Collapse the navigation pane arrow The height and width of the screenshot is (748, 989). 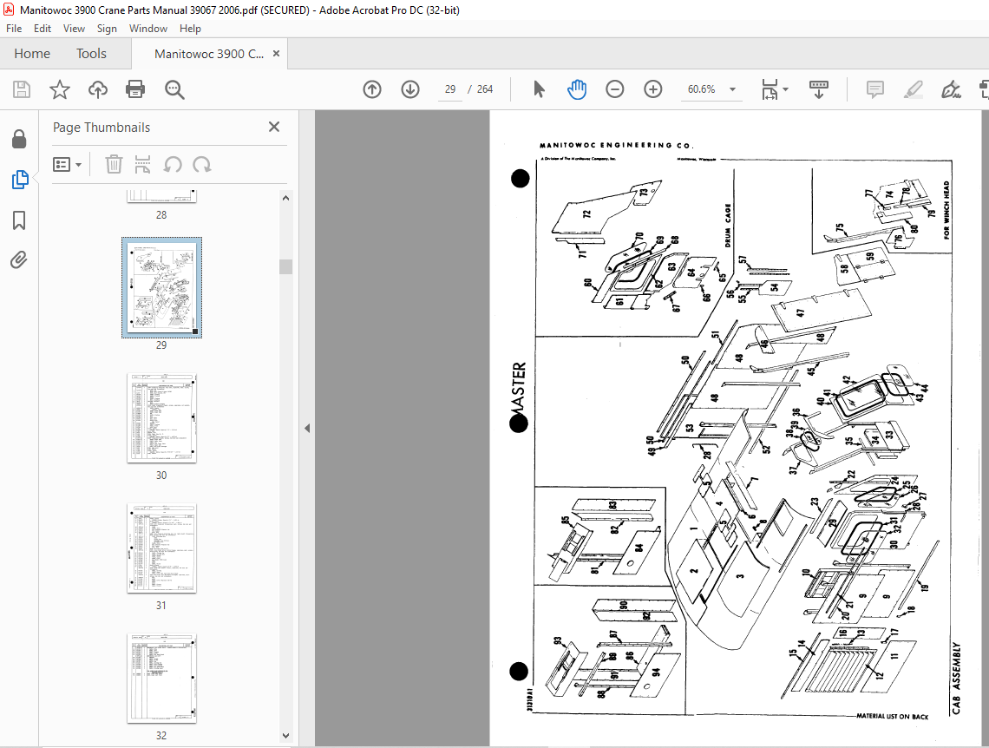click(307, 429)
